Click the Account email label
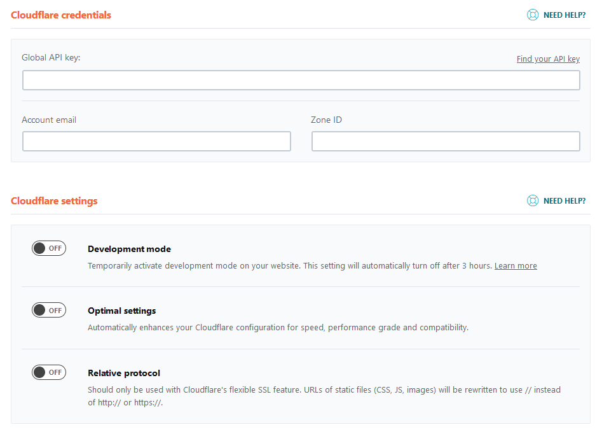The image size is (602, 434). click(x=49, y=120)
